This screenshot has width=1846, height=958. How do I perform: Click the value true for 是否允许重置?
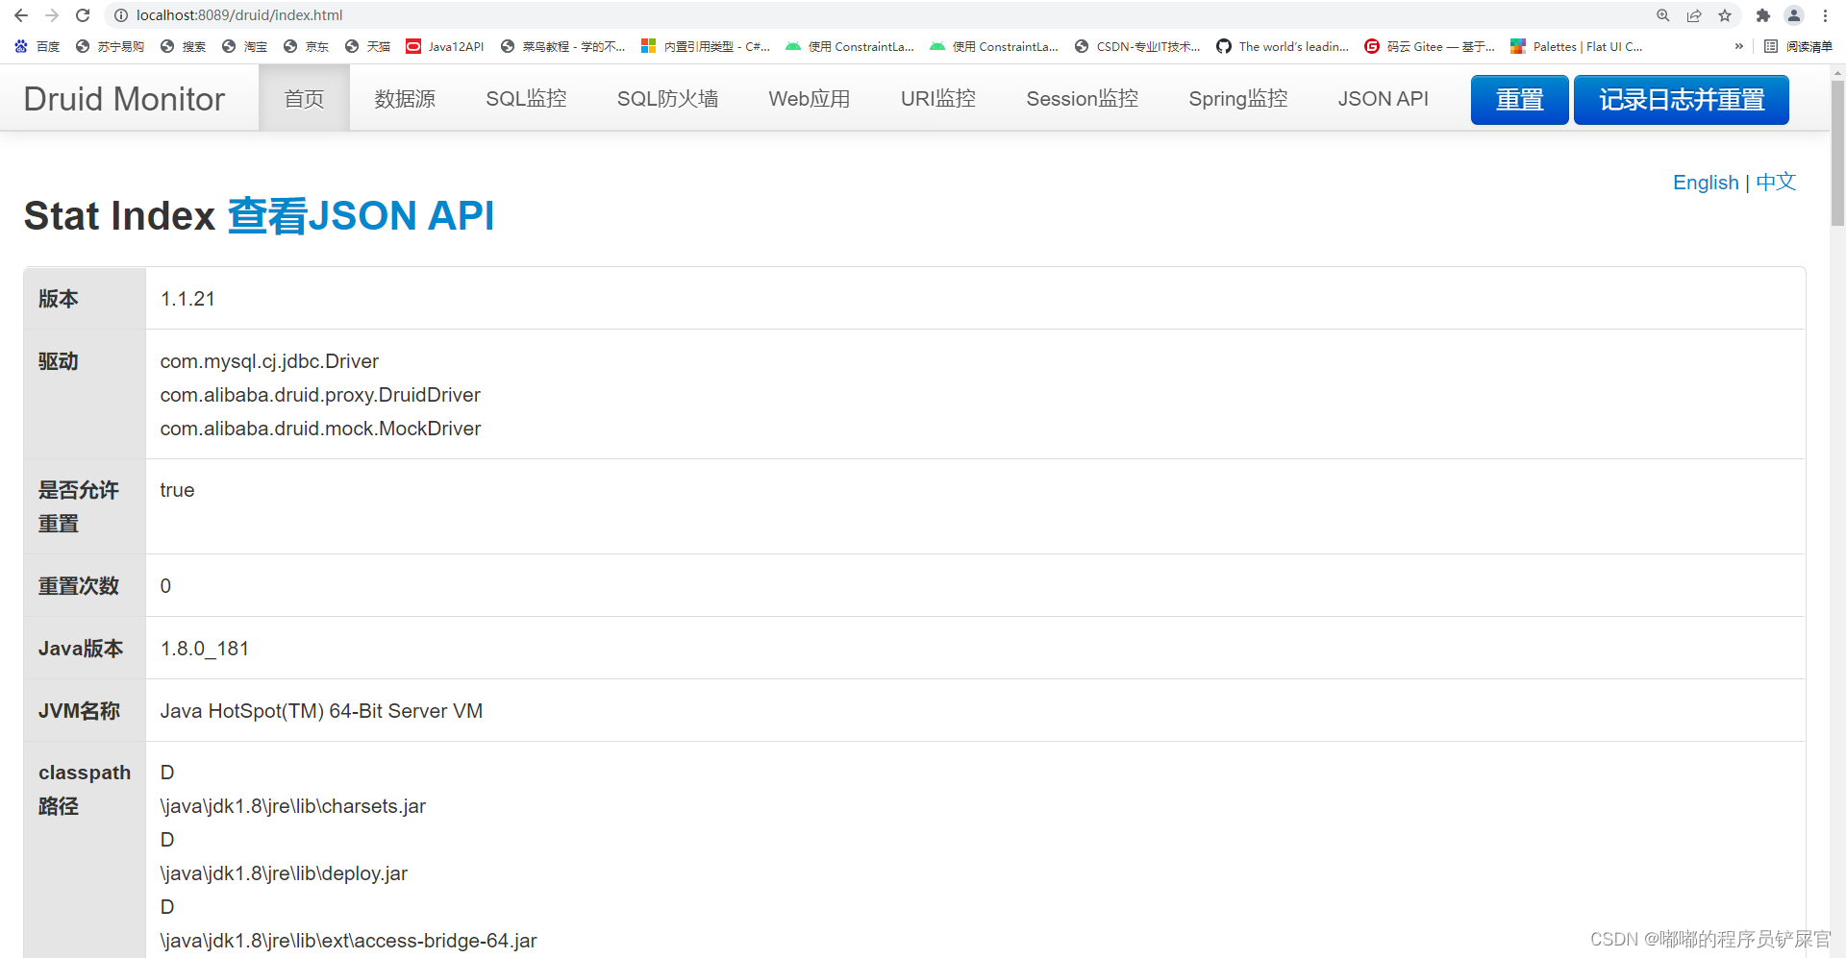tap(177, 490)
